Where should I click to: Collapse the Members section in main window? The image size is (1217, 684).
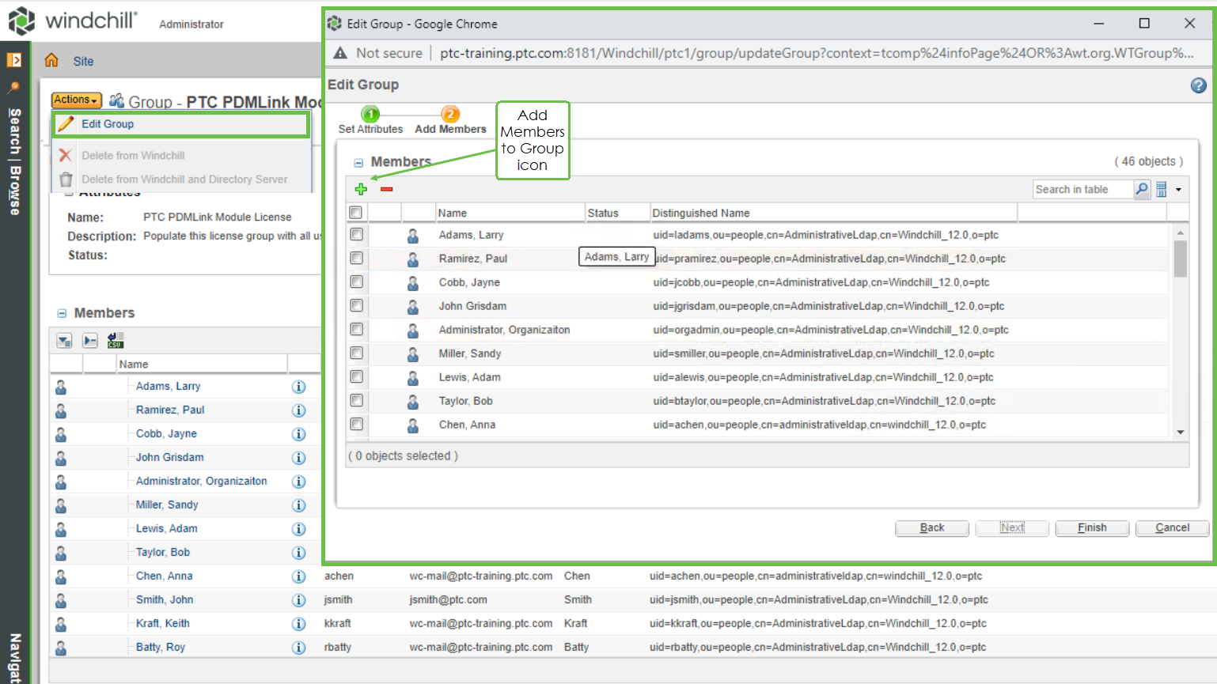(x=62, y=313)
